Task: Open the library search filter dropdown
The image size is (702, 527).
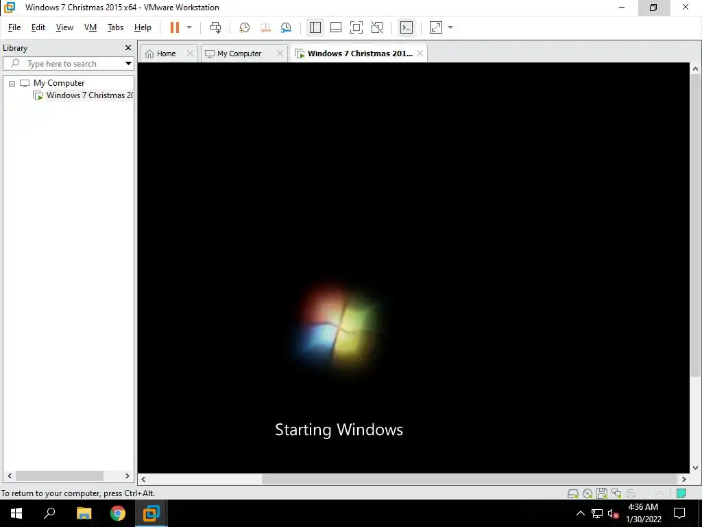Action: pyautogui.click(x=128, y=64)
